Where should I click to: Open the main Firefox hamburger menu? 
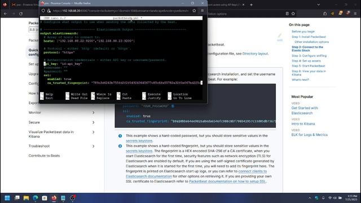coord(355,14)
